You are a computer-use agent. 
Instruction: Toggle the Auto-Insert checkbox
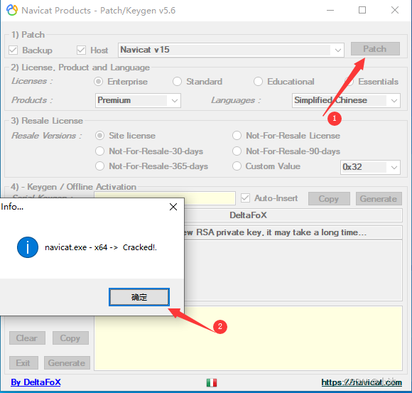click(245, 198)
